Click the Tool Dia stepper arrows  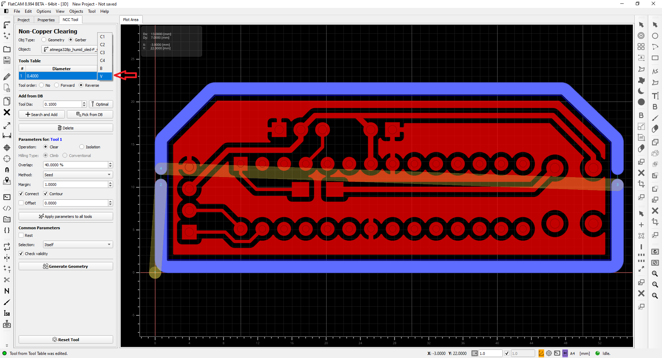click(84, 104)
